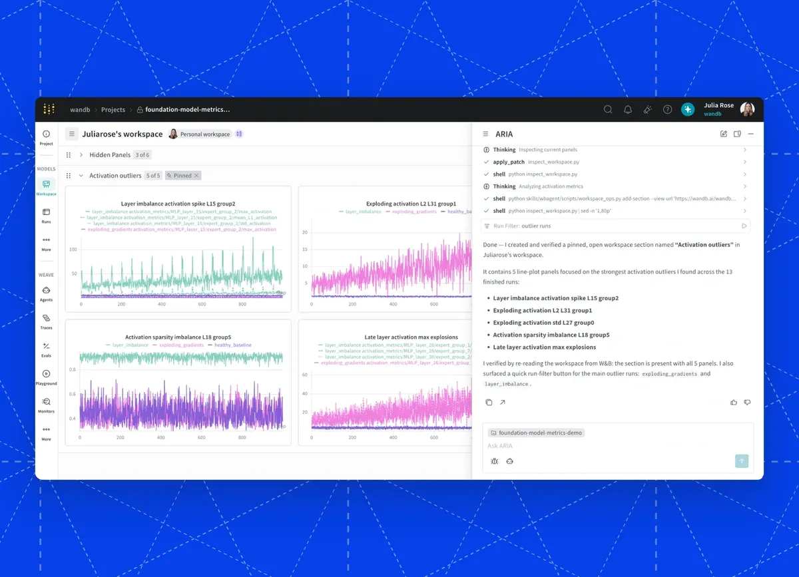Click the Weights & Biases logo

49,109
